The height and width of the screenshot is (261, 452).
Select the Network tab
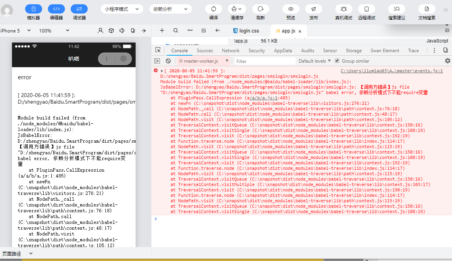point(231,51)
